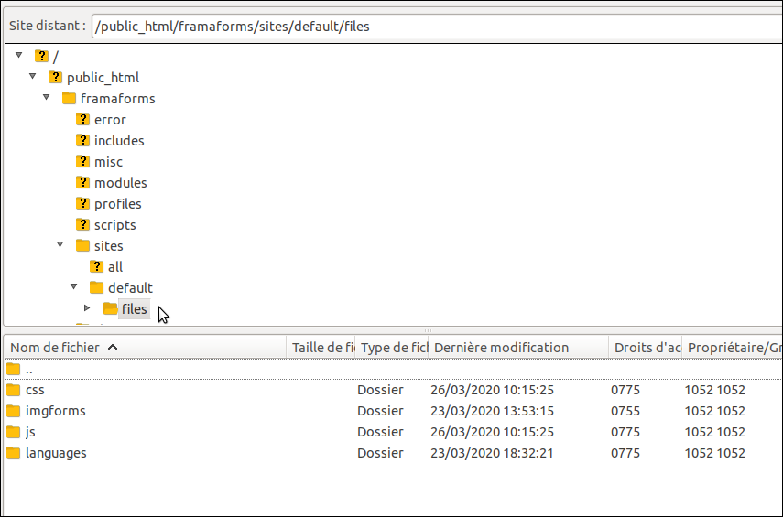Select the 'all' folder label in tree
Viewport: 783px width, 517px height.
[115, 267]
